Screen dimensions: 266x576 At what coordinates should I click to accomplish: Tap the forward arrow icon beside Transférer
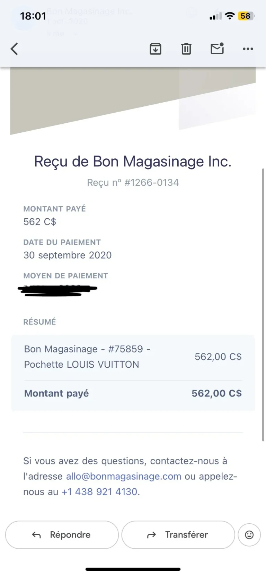click(152, 535)
